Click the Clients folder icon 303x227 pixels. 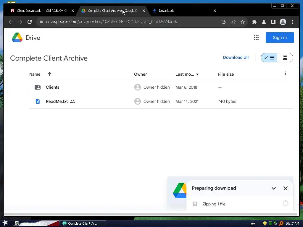(38, 87)
